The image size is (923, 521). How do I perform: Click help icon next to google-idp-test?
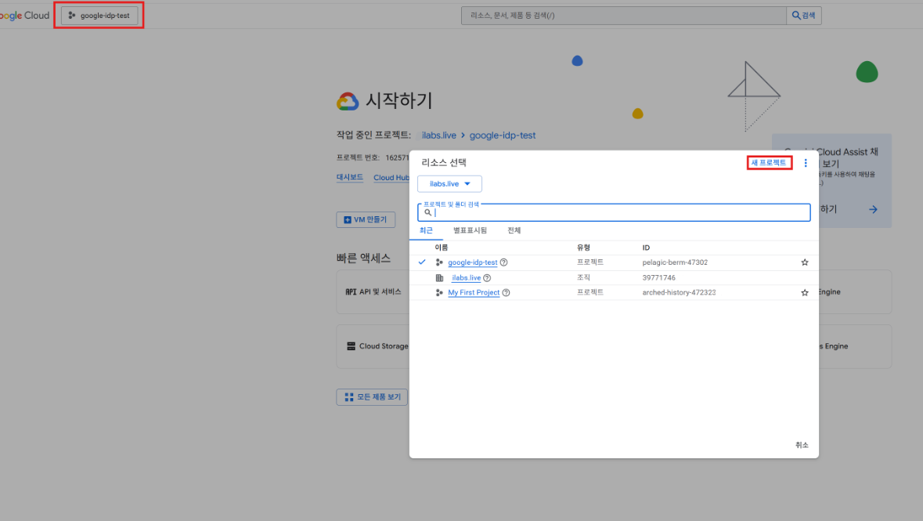pyautogui.click(x=504, y=262)
